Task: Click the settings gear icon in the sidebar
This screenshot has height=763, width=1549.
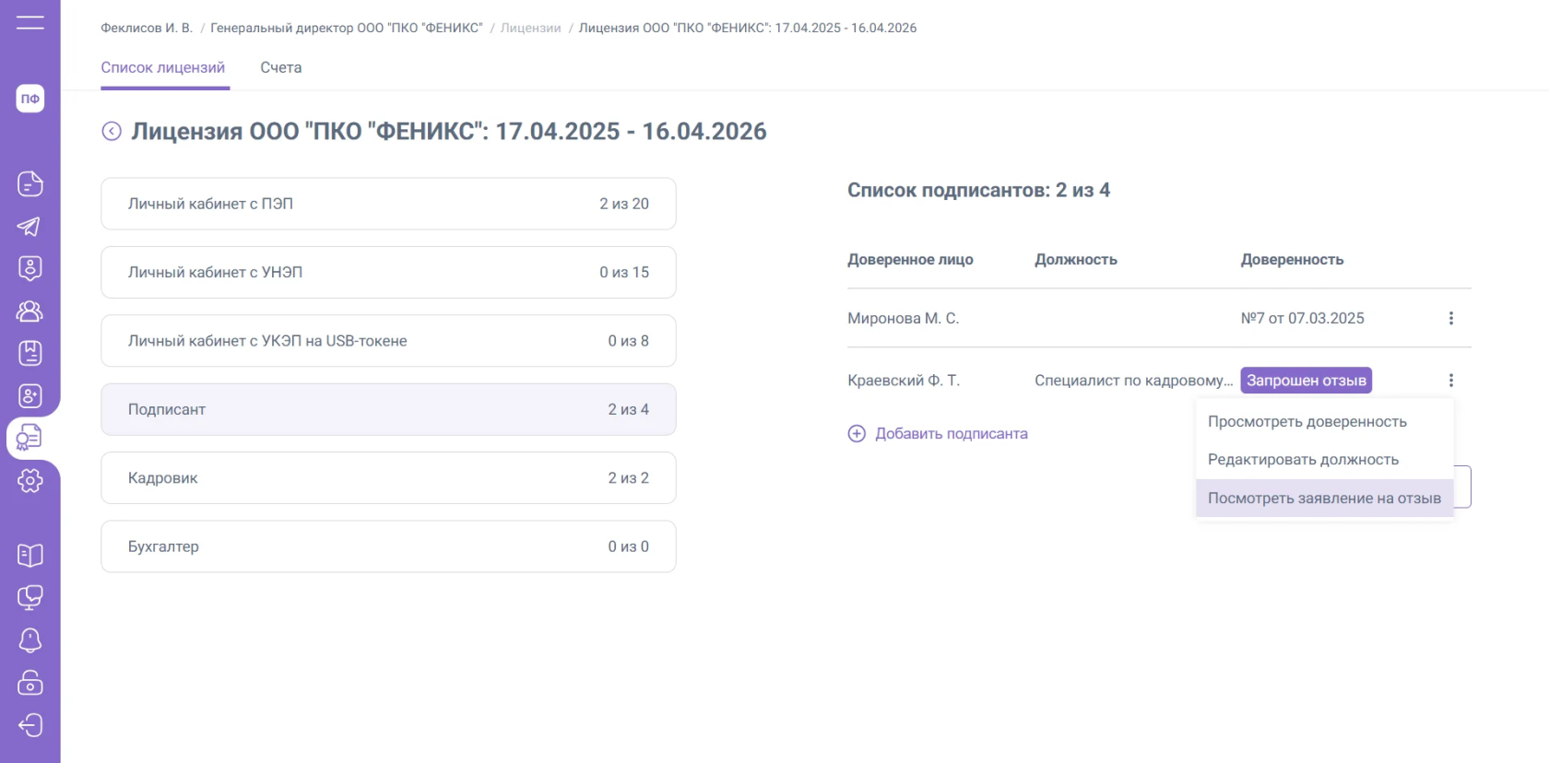Action: click(x=30, y=480)
